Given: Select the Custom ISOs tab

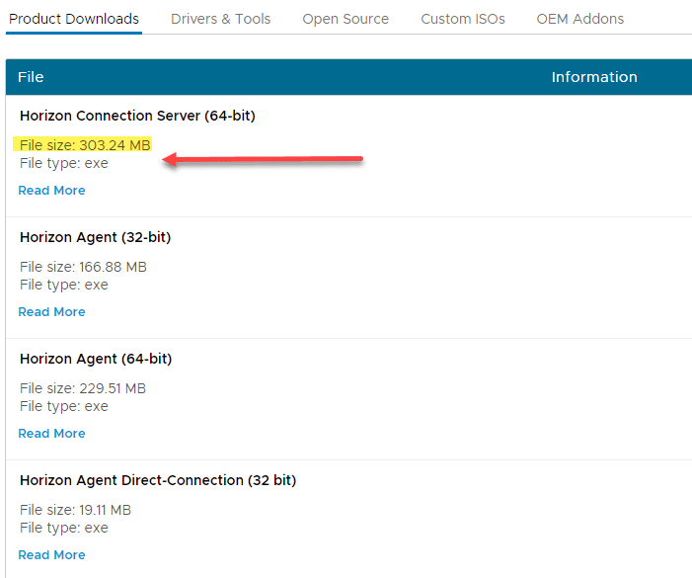Looking at the screenshot, I should (463, 19).
